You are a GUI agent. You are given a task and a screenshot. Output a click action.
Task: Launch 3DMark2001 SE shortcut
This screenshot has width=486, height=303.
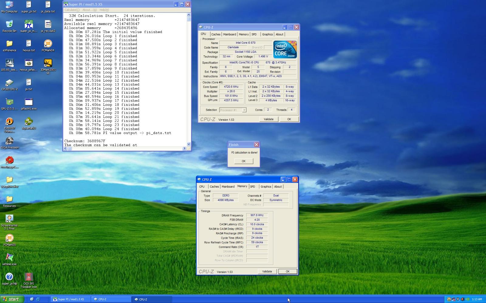(x=48, y=67)
